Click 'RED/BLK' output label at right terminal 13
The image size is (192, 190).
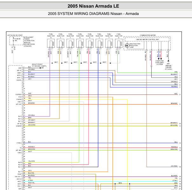[175, 147]
